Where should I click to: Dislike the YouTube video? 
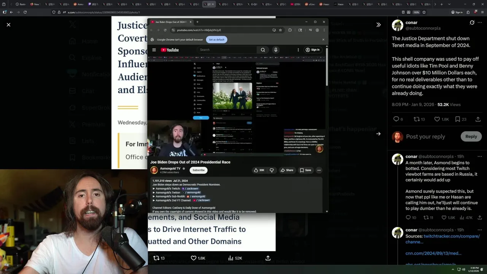click(272, 170)
